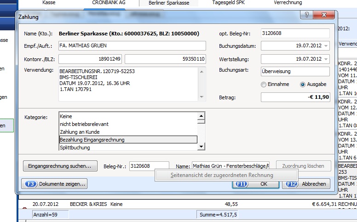Click the Summe=4.517,5 status field
The image size is (357, 222).
click(x=218, y=215)
